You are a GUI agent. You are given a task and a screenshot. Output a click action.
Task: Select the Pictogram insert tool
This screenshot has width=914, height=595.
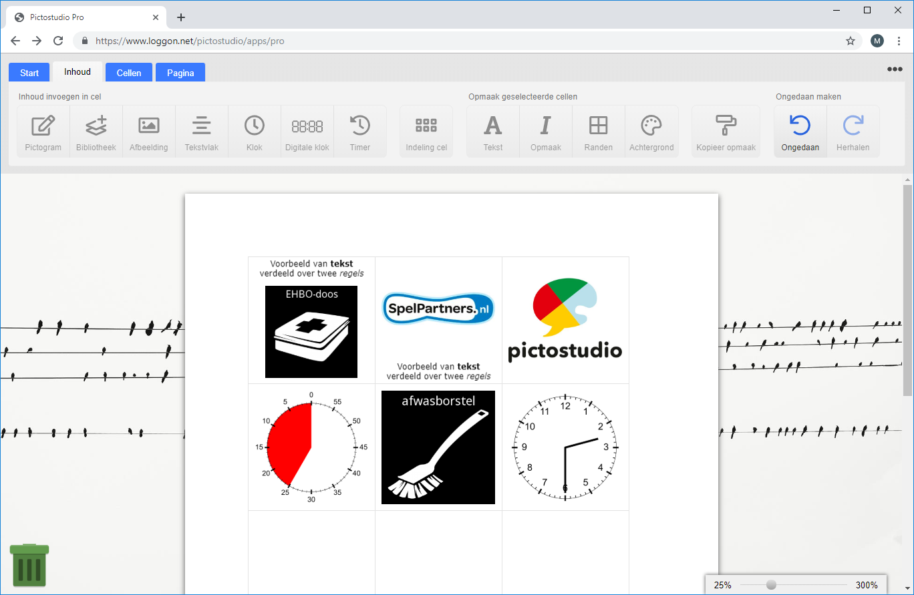pyautogui.click(x=43, y=131)
